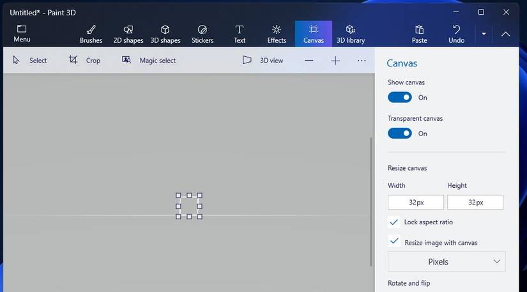Turn off Show canvas toggle
This screenshot has height=292, width=527.
400,98
